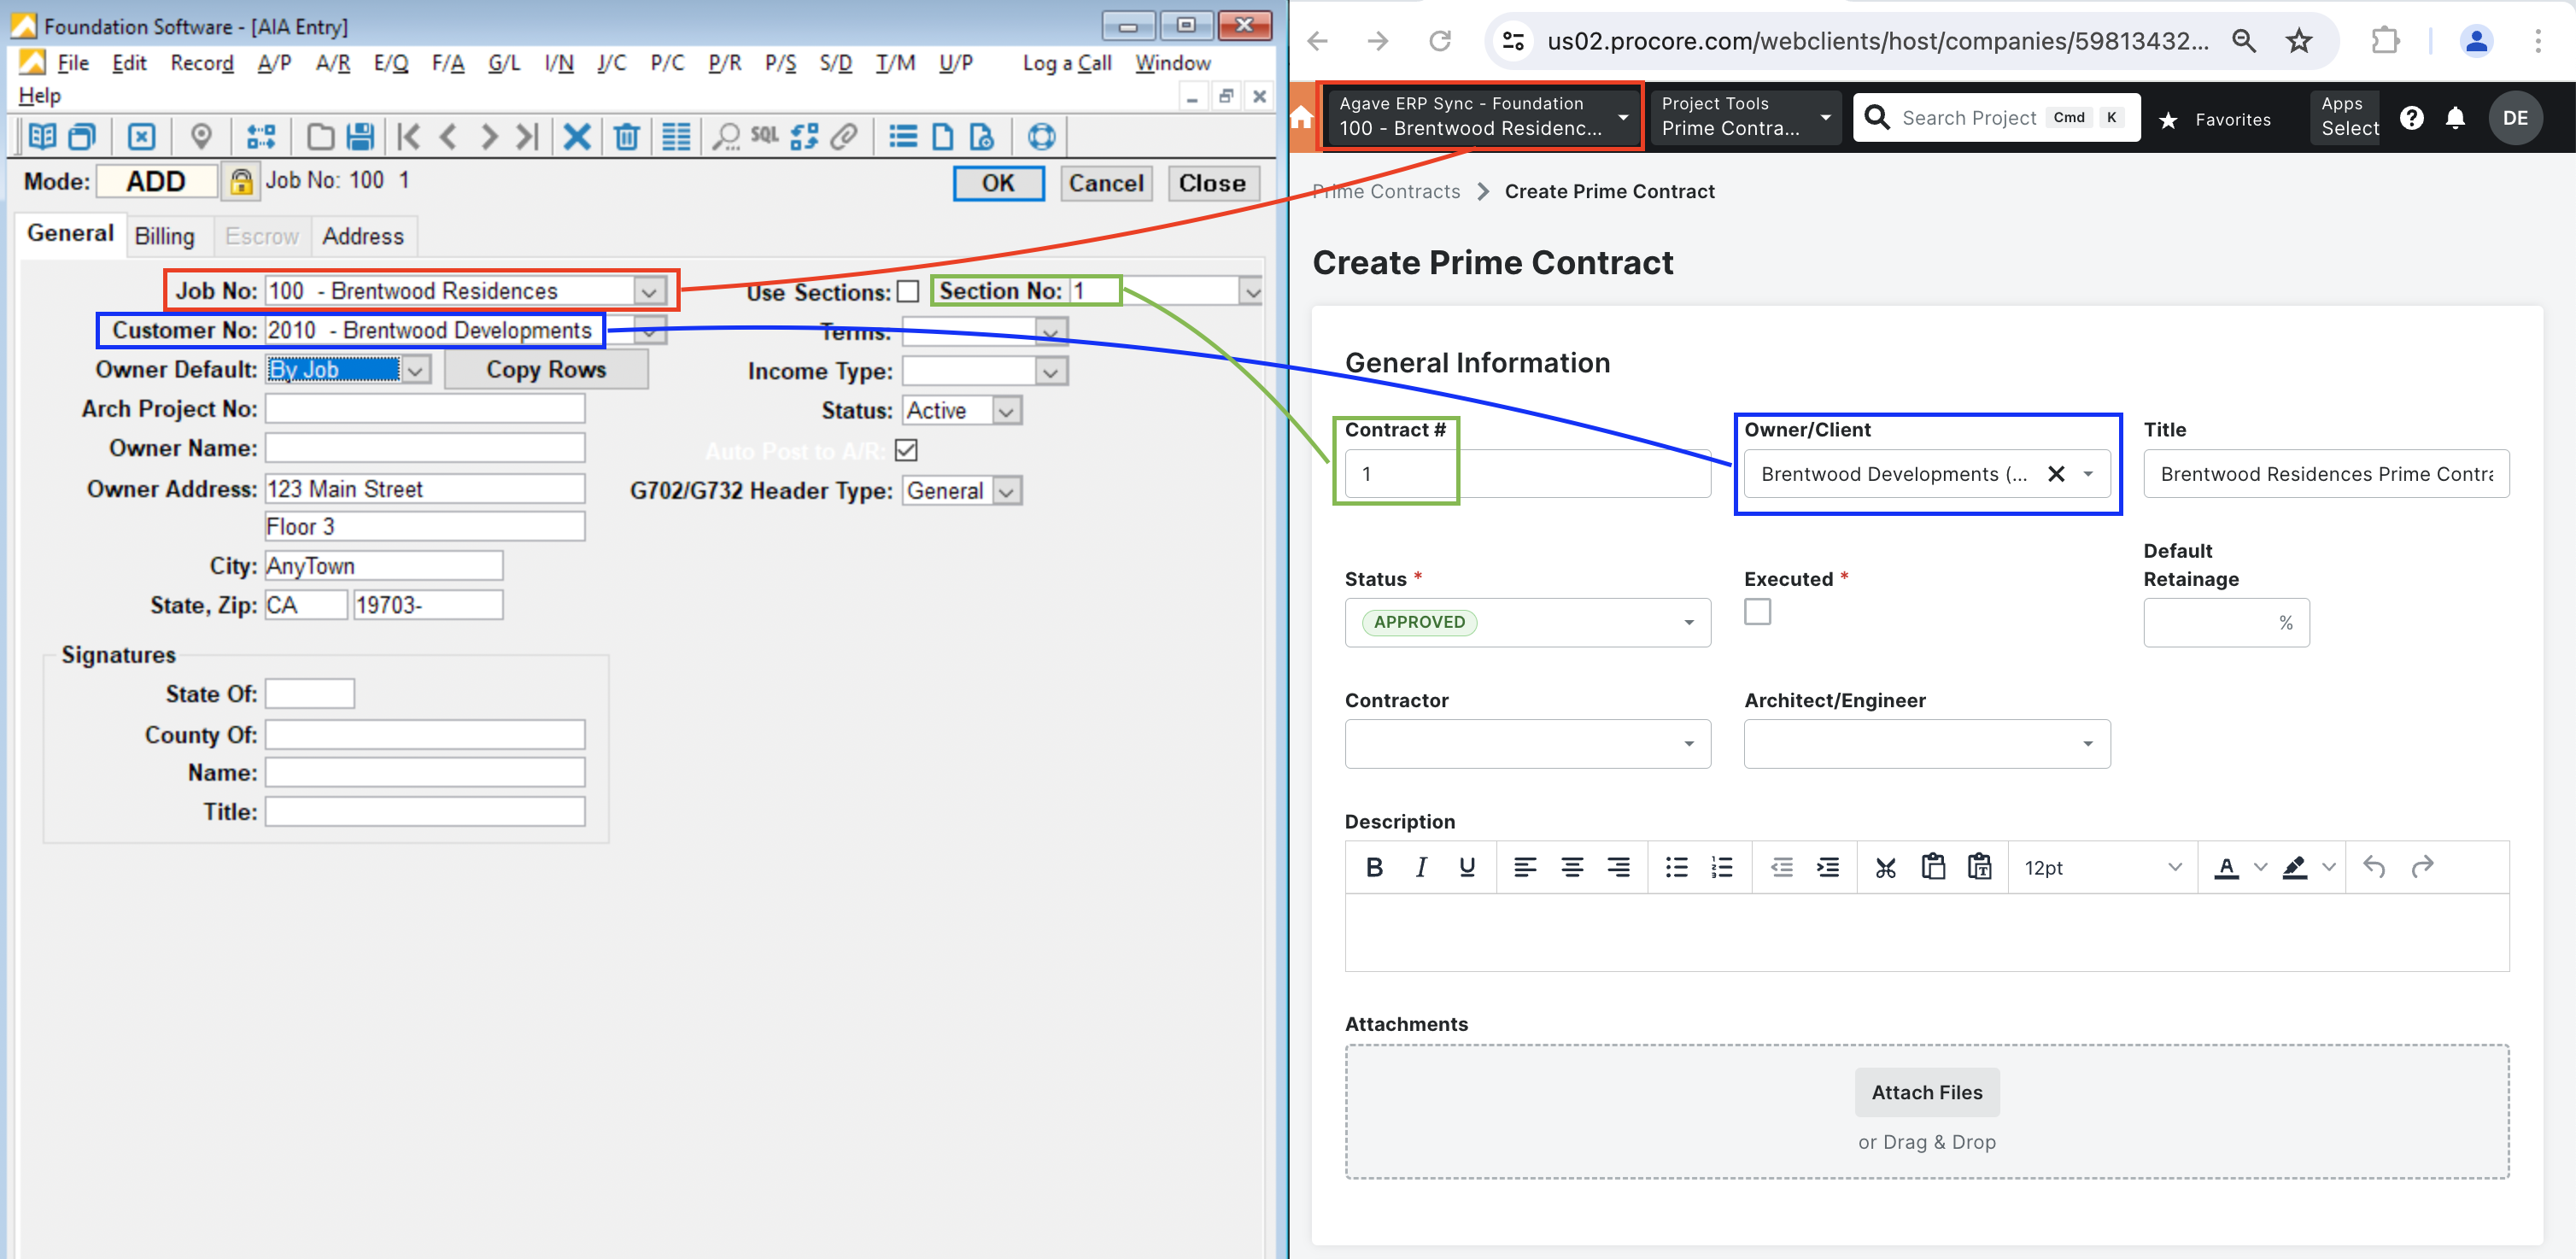
Task: Undo last edit in Description editor
Action: coord(2374,867)
